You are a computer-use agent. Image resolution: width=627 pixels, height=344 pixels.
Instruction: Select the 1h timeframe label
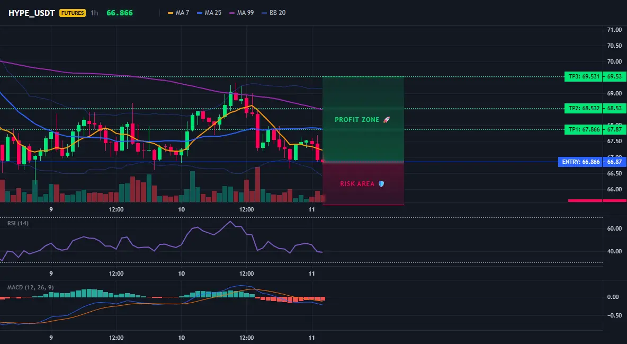tap(94, 13)
